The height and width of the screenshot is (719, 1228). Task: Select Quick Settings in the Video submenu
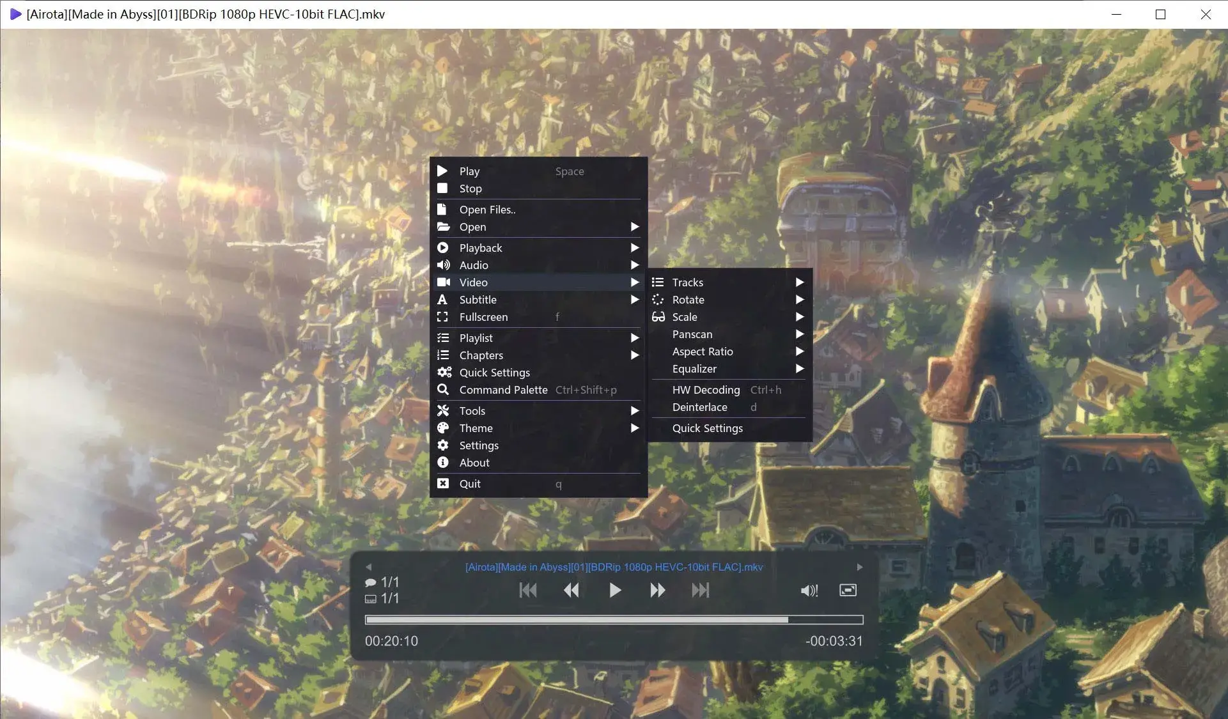pyautogui.click(x=707, y=428)
